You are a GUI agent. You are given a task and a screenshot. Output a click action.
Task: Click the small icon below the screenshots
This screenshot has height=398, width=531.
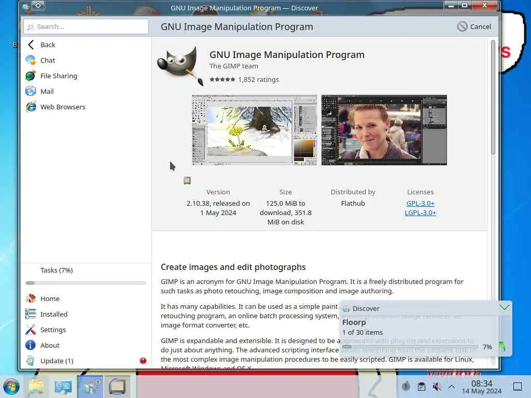point(187,180)
